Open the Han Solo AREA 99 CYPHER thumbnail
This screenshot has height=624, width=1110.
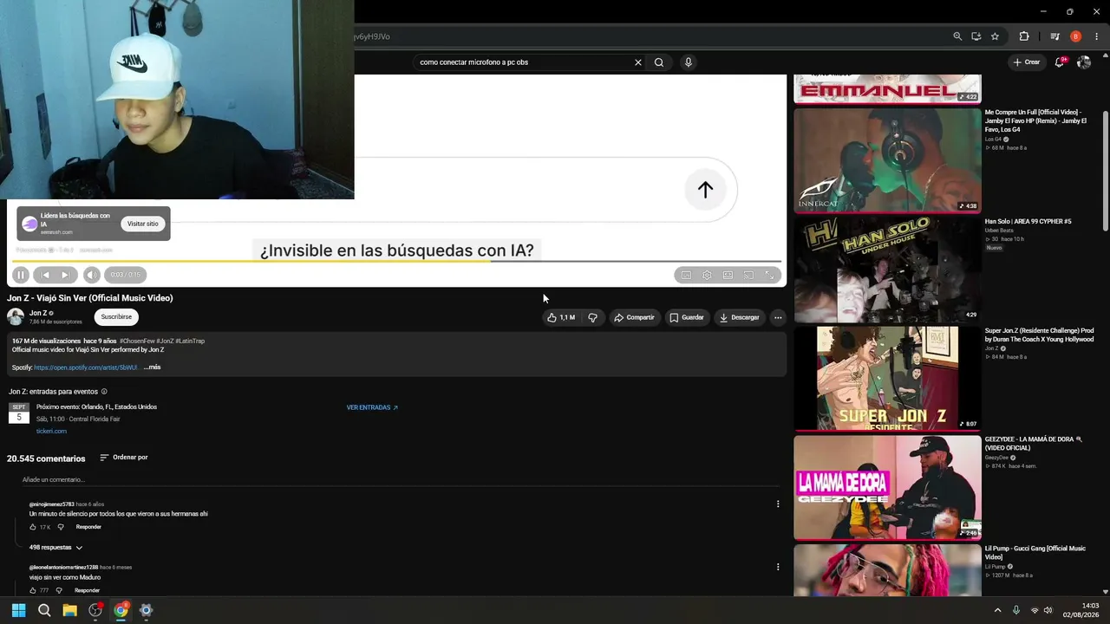(x=887, y=269)
